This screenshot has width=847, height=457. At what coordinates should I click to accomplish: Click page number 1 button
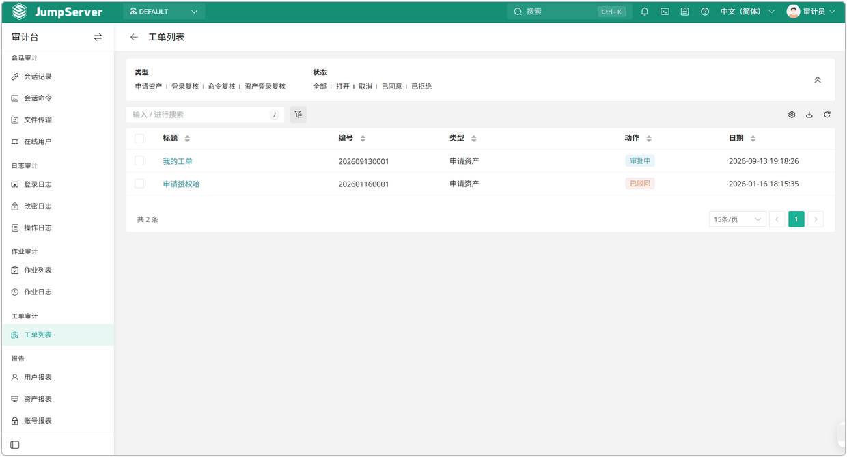[796, 219]
